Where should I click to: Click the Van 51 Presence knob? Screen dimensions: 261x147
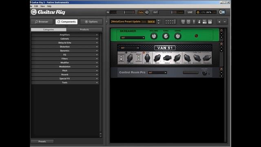(207, 58)
